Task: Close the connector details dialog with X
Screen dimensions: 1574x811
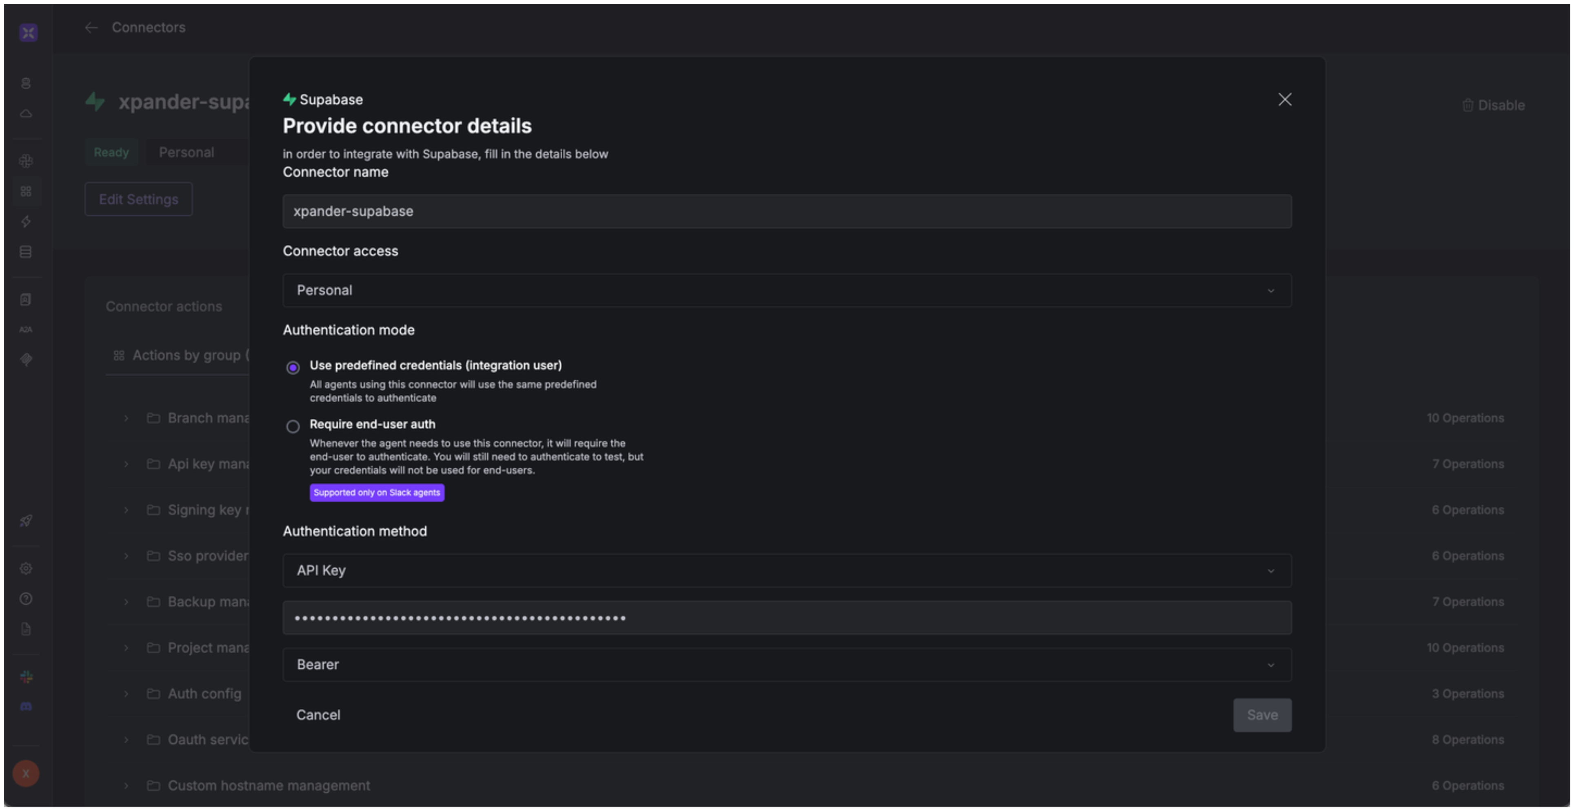Action: tap(1284, 99)
